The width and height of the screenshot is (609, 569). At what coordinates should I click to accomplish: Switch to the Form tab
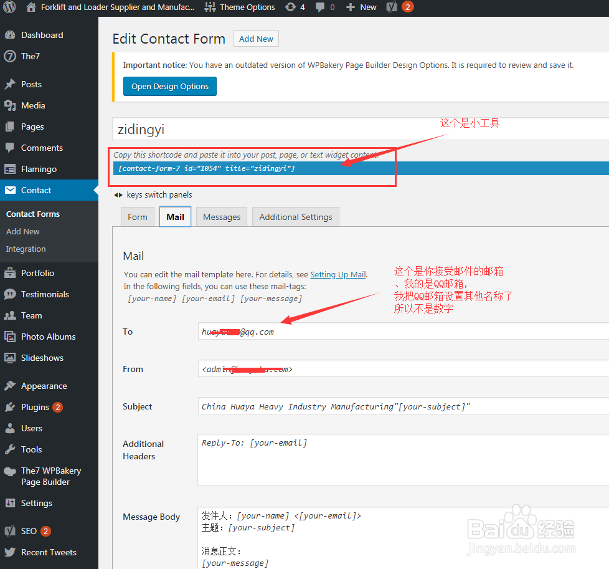138,217
